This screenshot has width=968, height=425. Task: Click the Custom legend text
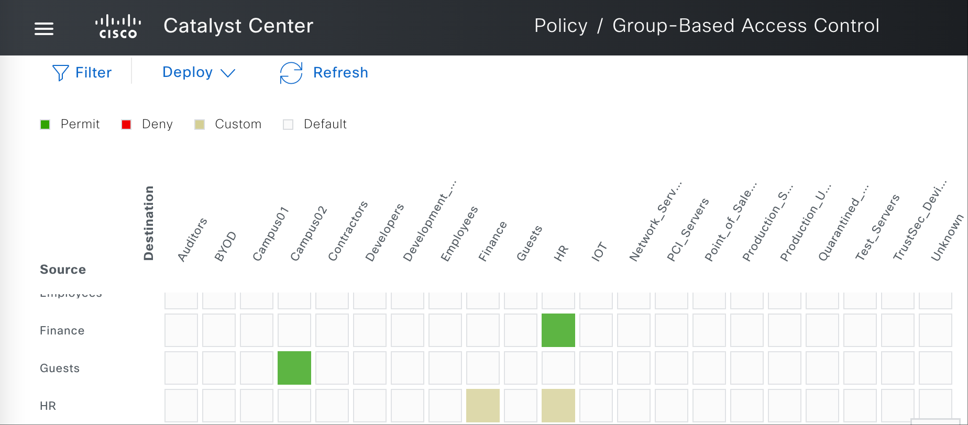[x=238, y=124]
